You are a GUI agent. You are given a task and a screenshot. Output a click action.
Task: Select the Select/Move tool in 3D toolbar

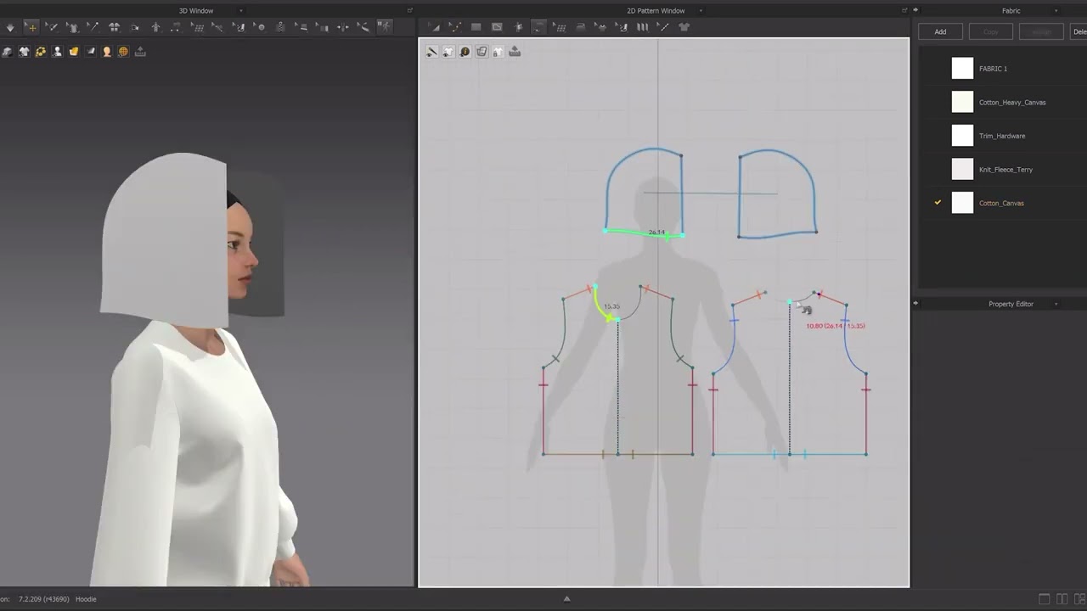point(31,27)
